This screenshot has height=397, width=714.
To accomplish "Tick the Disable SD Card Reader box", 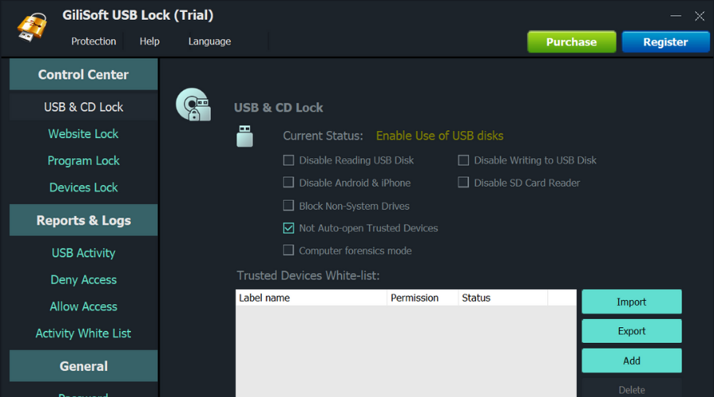I will click(x=463, y=183).
